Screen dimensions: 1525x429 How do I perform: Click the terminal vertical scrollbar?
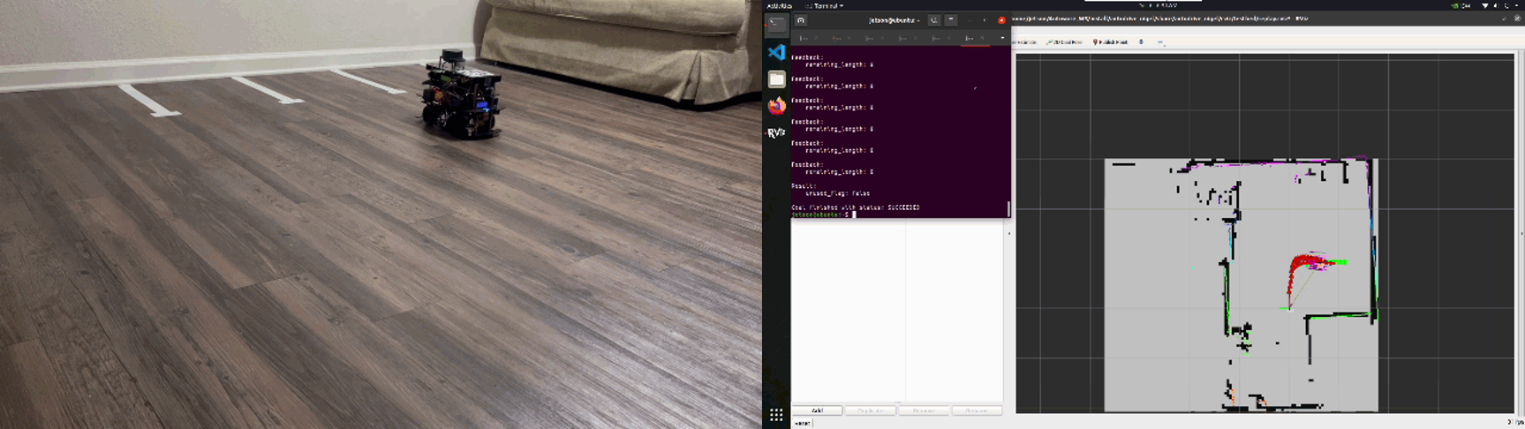pyautogui.click(x=1008, y=209)
